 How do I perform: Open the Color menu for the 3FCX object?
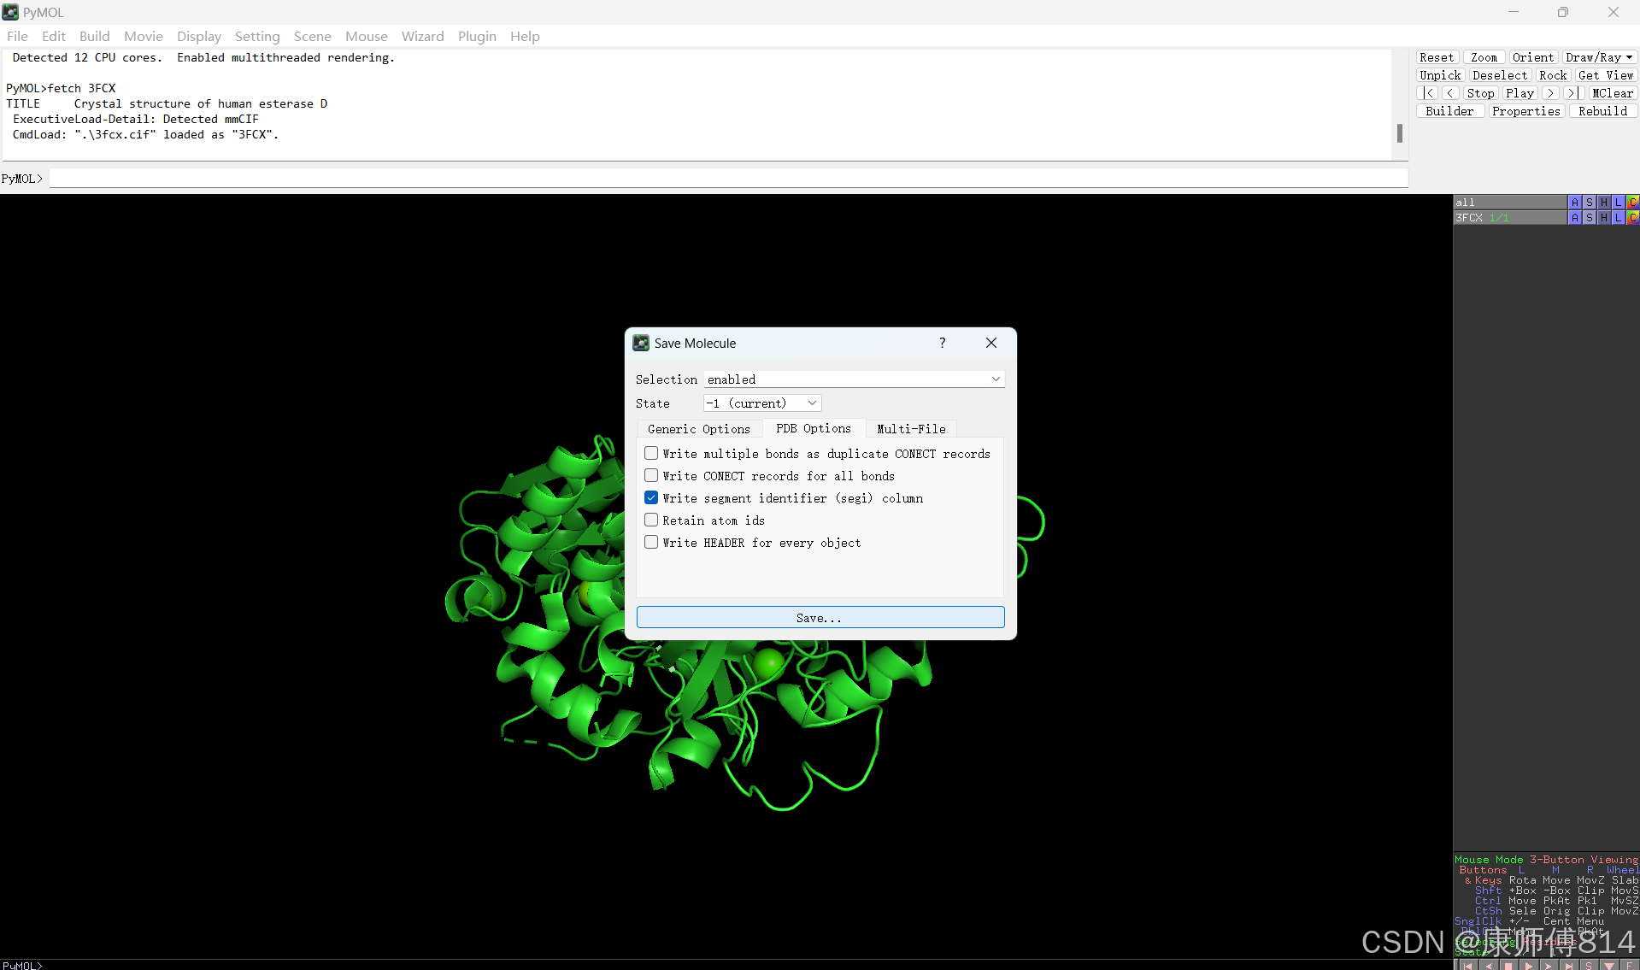1632,218
